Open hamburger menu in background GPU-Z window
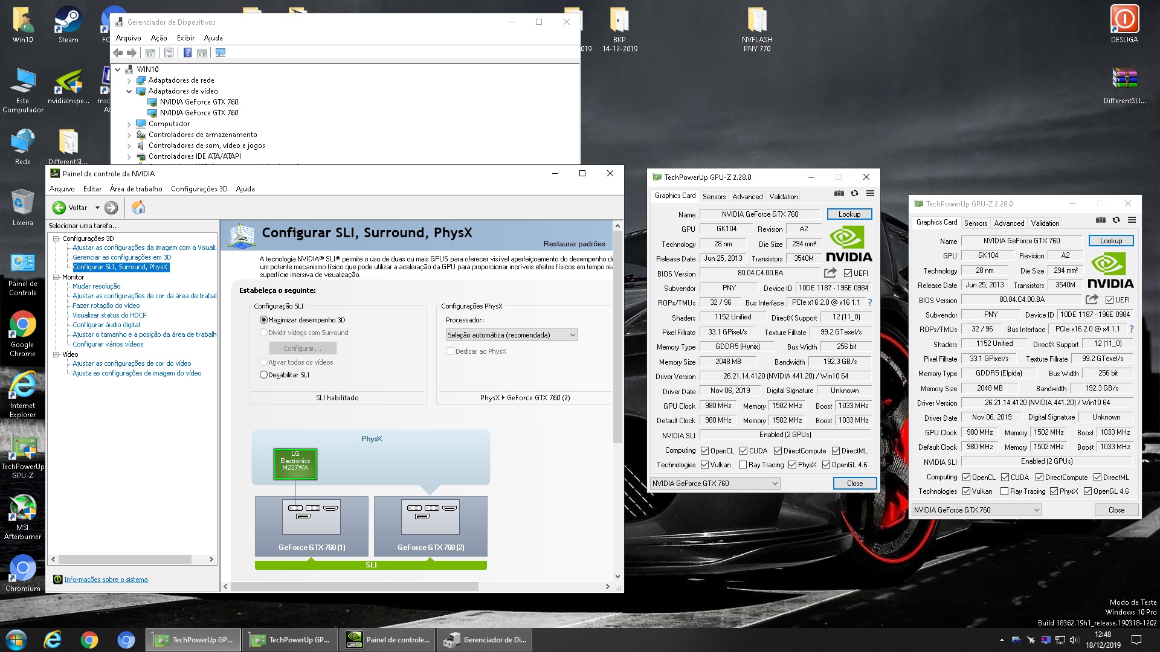 [x=1132, y=220]
